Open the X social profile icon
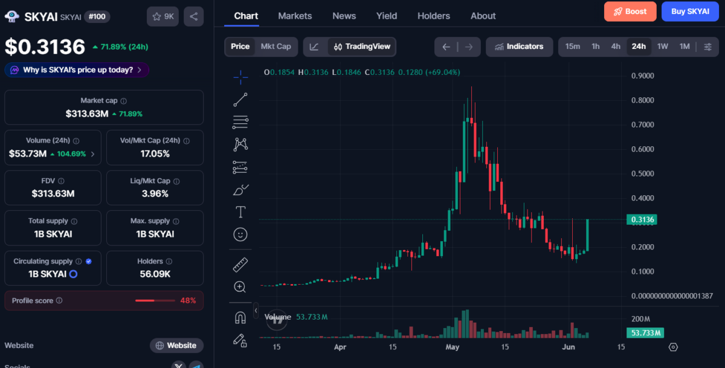This screenshot has width=725, height=368. (178, 365)
